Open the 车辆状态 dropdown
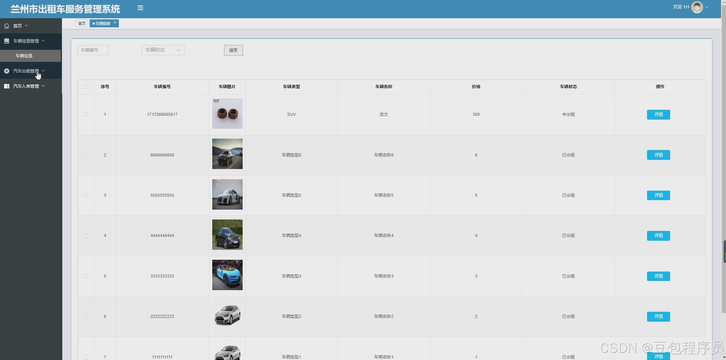726x360 pixels. tap(163, 50)
